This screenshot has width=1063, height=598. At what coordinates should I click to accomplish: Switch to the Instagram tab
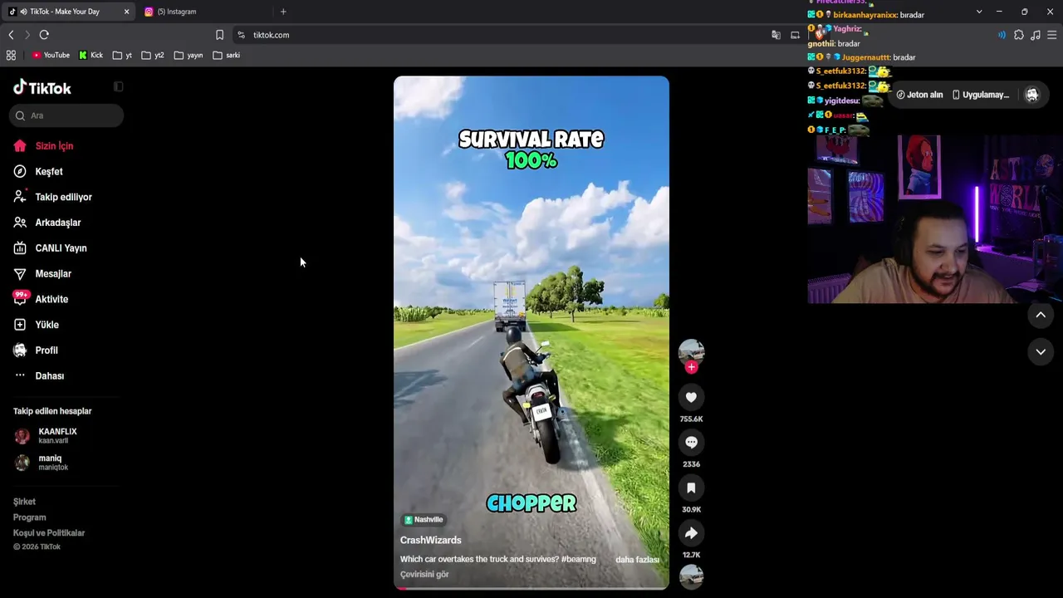pyautogui.click(x=203, y=12)
